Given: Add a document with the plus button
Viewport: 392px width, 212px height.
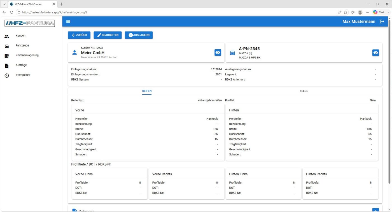Looking at the screenshot, I should (375, 210).
